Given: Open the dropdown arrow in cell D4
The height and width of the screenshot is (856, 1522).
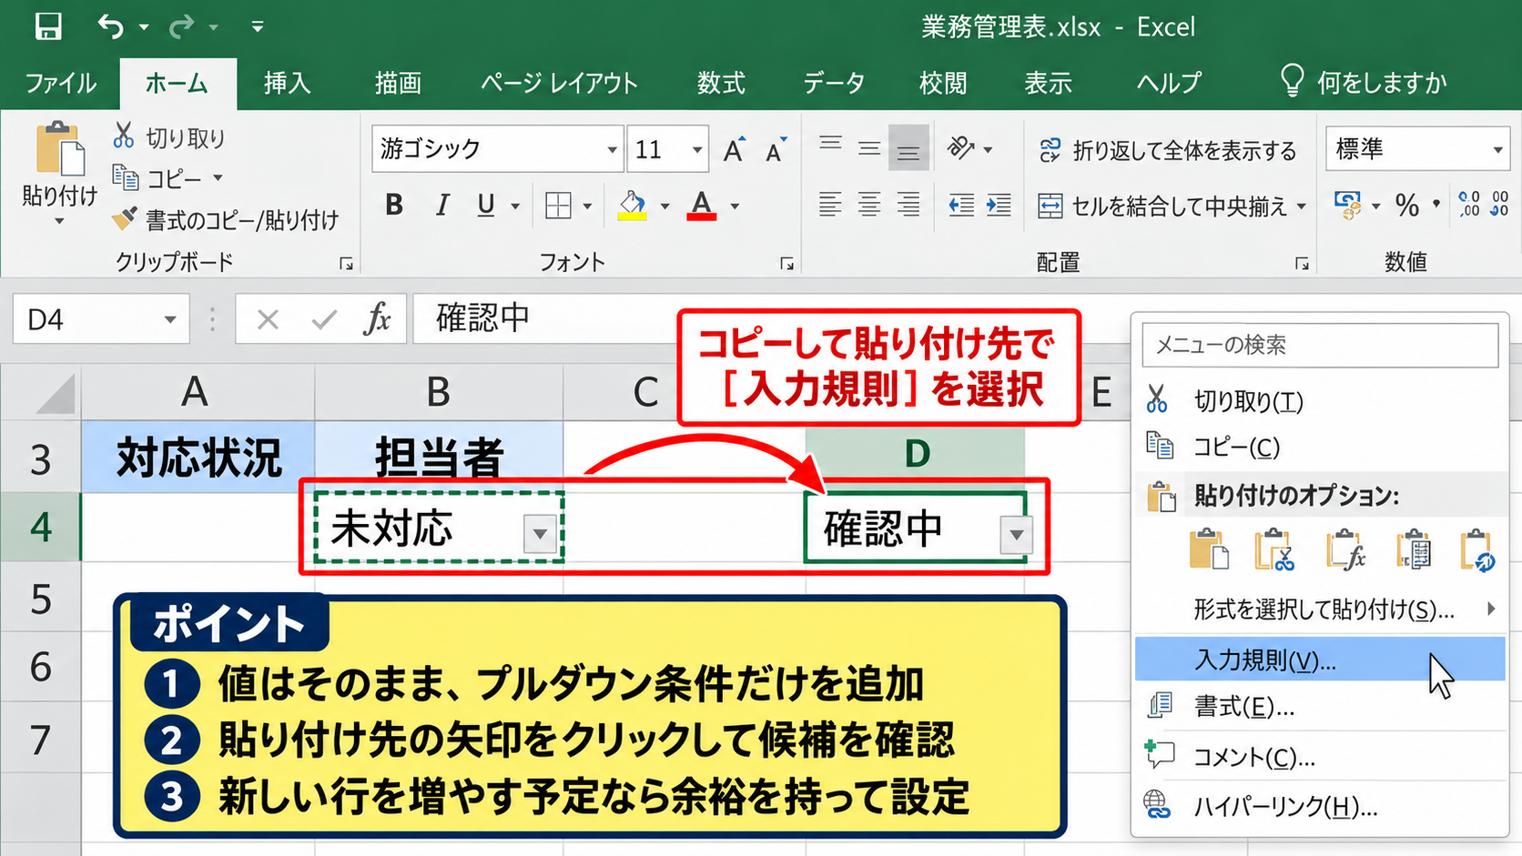Looking at the screenshot, I should (1016, 536).
